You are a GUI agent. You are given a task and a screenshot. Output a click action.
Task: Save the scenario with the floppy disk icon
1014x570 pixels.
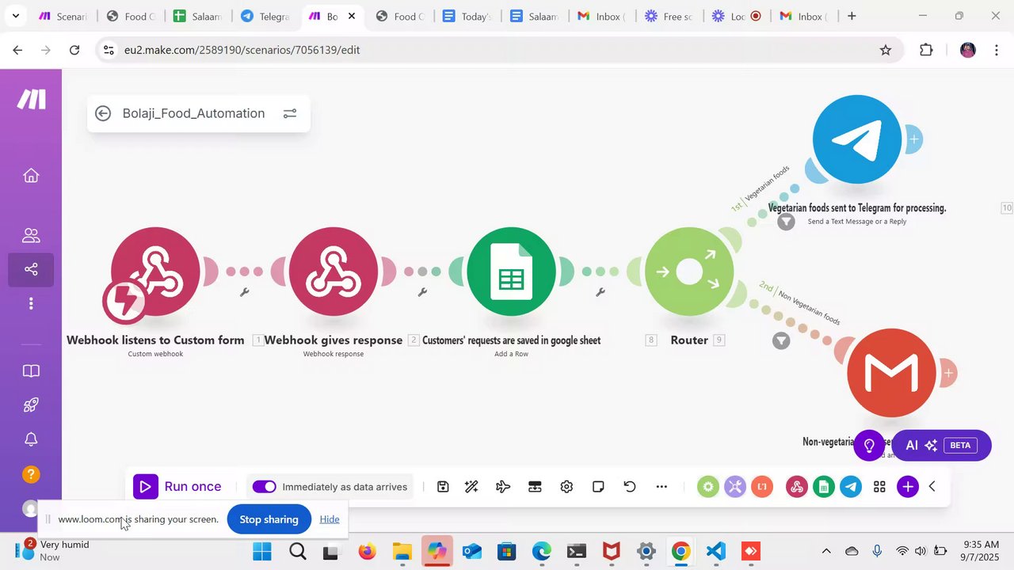443,487
